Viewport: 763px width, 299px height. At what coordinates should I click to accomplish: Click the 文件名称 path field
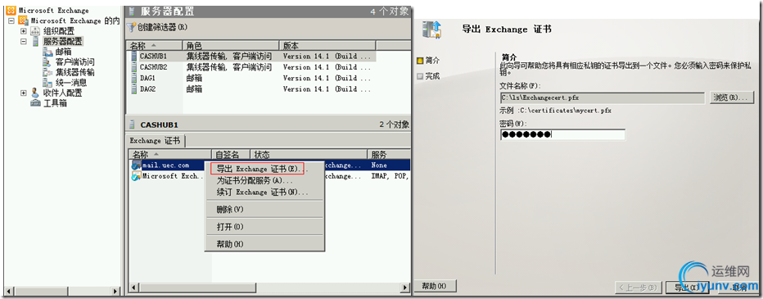click(x=603, y=97)
